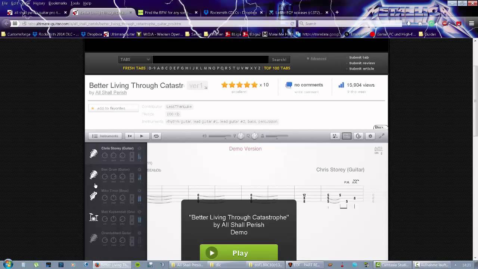
Task: Open the ver1 version dropdown
Action: 198,86
